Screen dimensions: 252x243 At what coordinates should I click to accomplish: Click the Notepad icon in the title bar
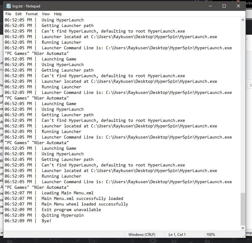(8, 6)
